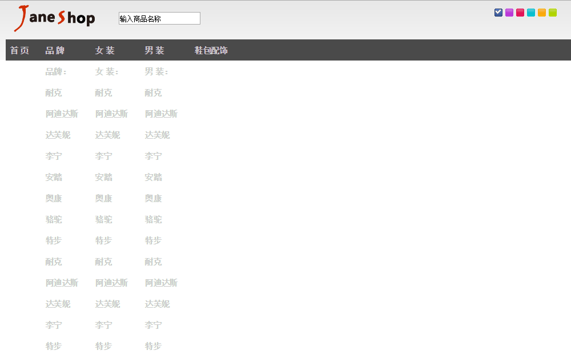Open 李宁 just above 安踏 in 男装 column
The width and height of the screenshot is (571, 358).
point(153,156)
